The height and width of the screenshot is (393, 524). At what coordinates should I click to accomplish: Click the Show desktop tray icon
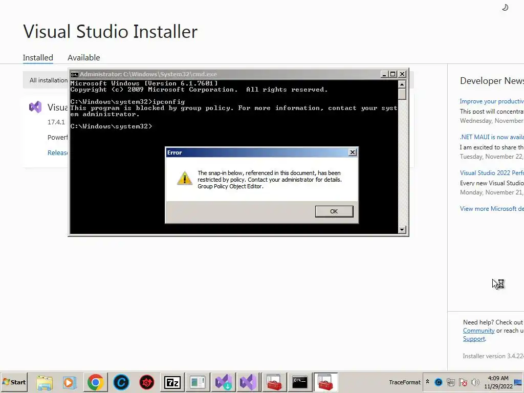(x=519, y=382)
